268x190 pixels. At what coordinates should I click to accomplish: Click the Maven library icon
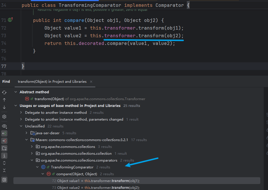click(32, 140)
